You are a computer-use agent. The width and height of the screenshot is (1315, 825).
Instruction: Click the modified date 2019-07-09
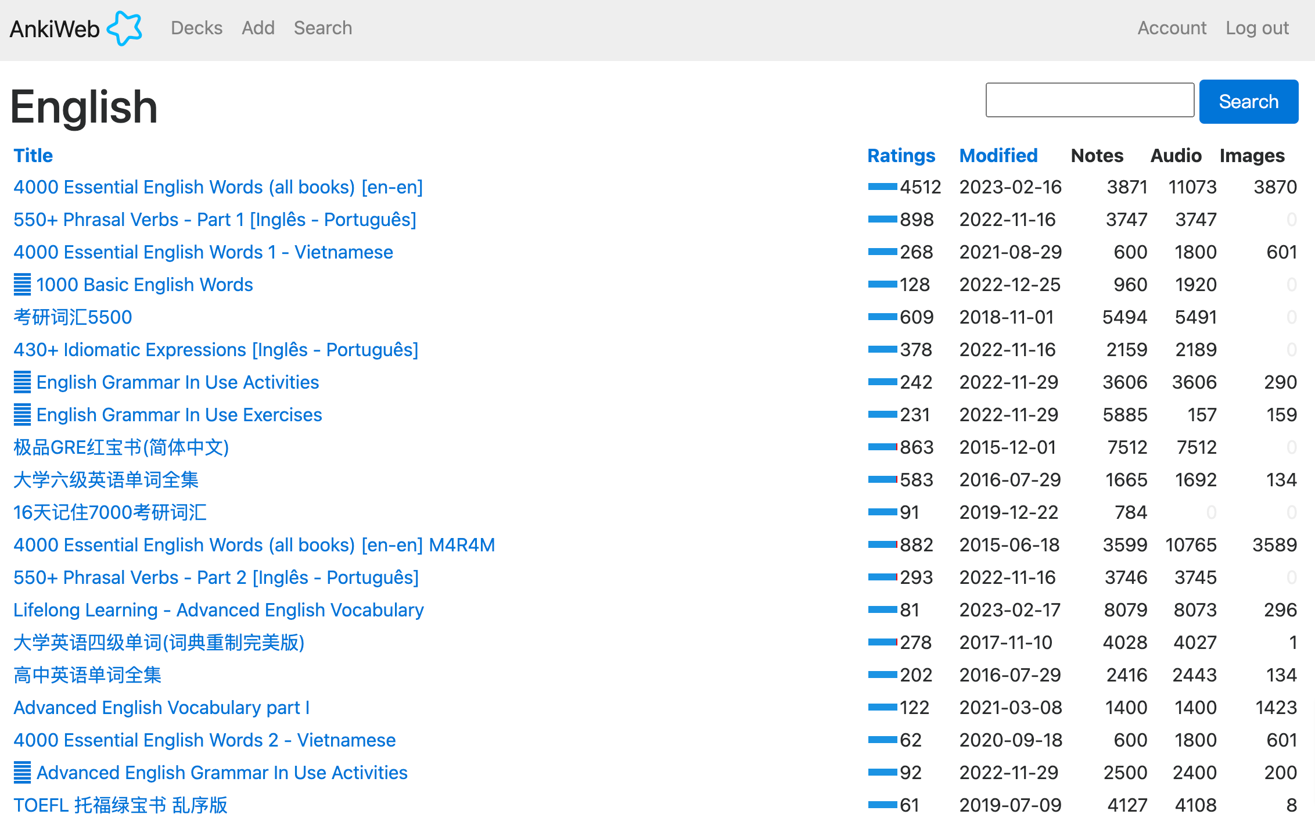[x=1011, y=805]
